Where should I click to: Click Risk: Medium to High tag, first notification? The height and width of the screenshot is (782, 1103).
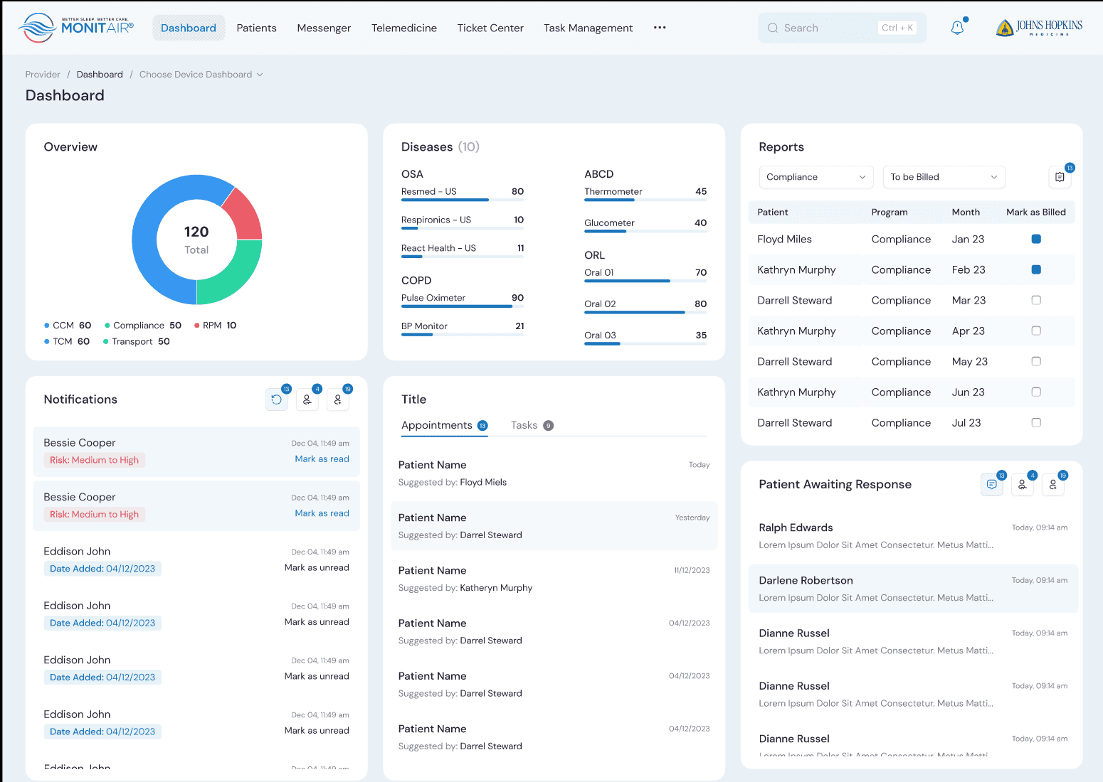[95, 460]
